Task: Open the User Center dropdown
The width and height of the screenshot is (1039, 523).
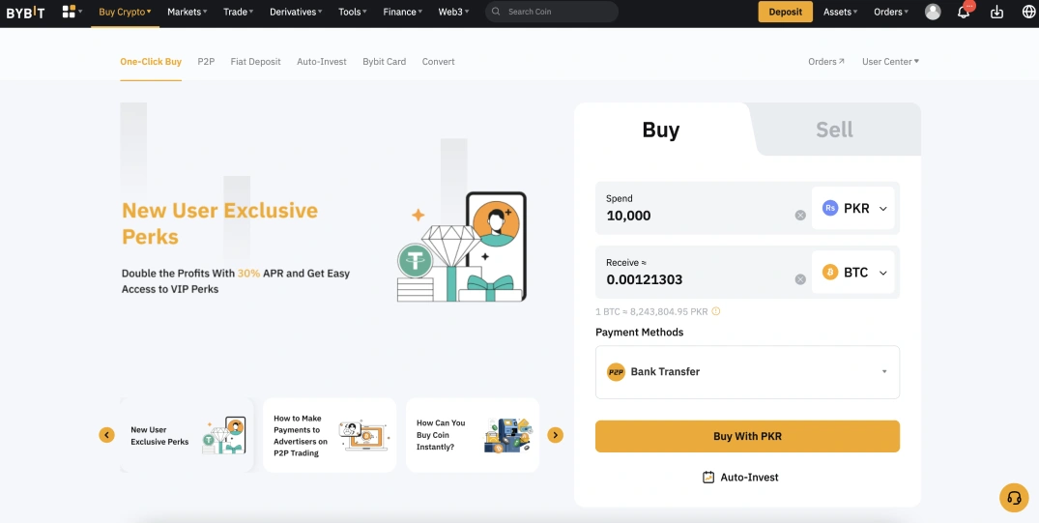Action: 890,62
